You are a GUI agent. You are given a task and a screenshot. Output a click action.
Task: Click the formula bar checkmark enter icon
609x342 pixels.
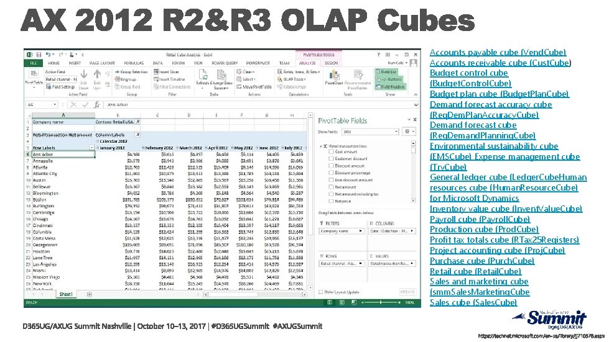pos(85,104)
